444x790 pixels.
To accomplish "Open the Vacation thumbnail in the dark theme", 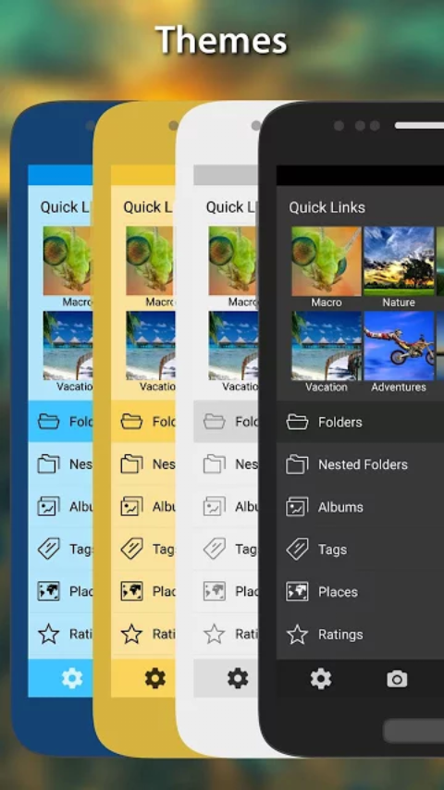I will click(327, 346).
